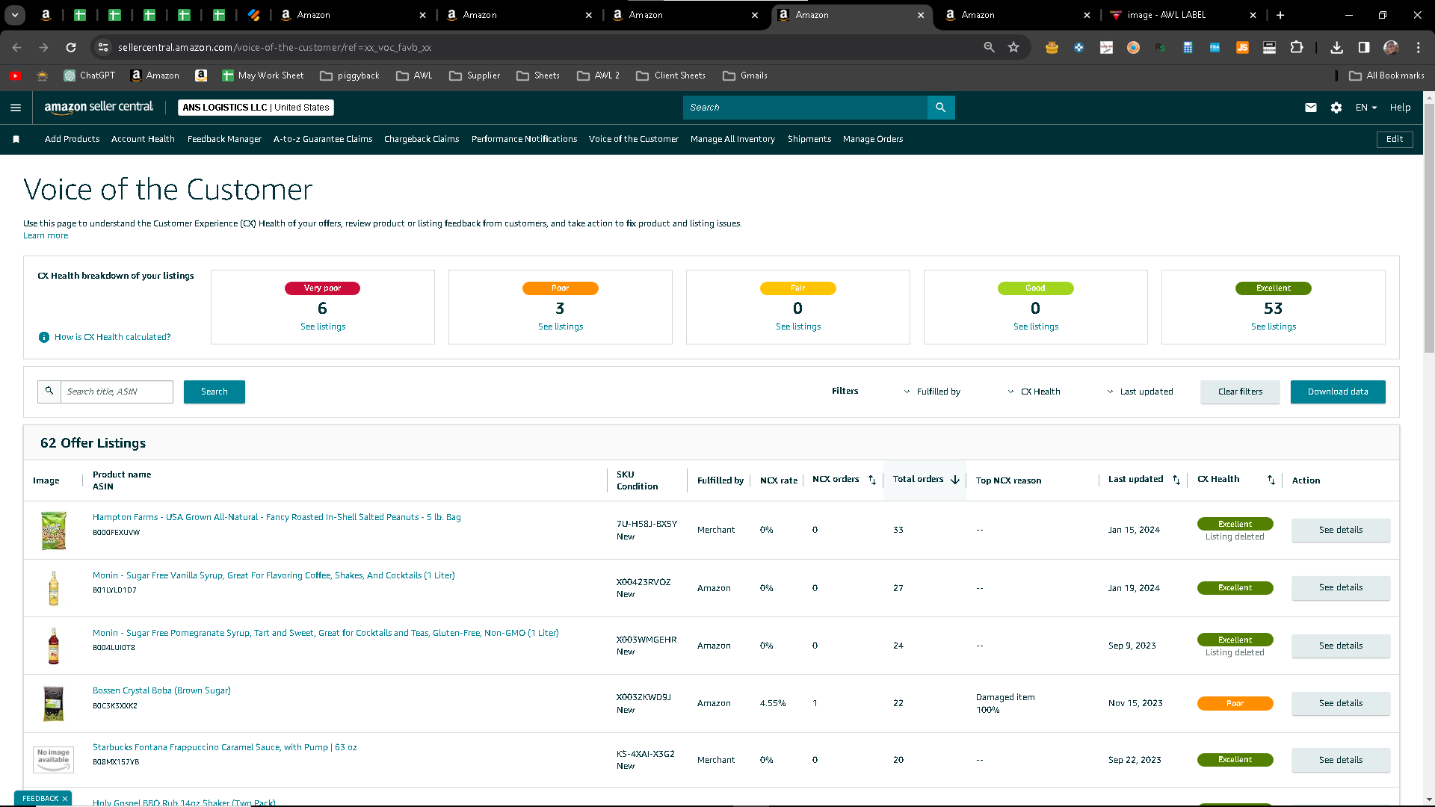Click the Monin Vanilla Syrup product thumbnail

point(54,588)
